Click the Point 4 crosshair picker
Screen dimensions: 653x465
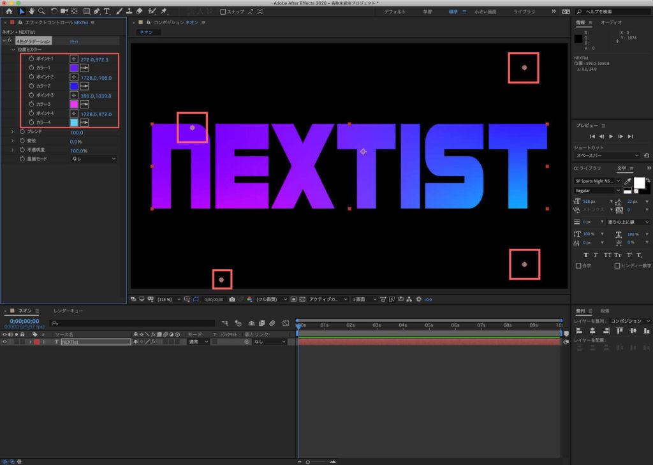(x=74, y=114)
